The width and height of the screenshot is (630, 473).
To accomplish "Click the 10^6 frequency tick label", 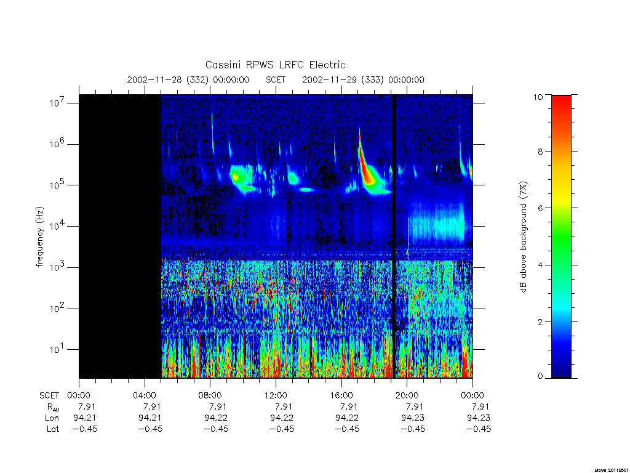I will tap(58, 144).
